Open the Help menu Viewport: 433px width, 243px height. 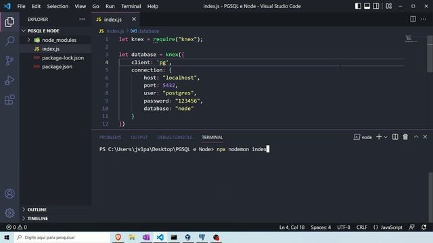tap(152, 6)
